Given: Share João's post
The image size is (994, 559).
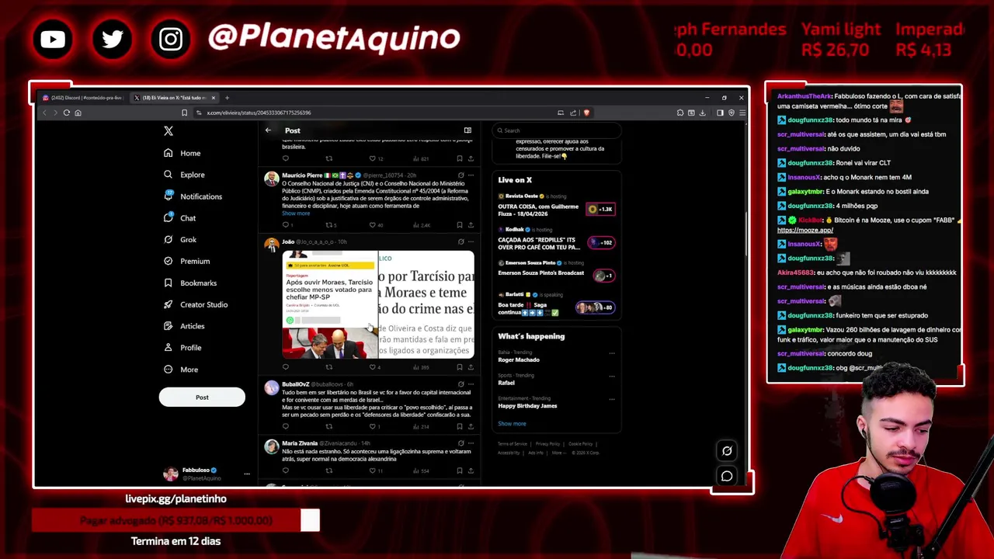Looking at the screenshot, I should coord(471,366).
